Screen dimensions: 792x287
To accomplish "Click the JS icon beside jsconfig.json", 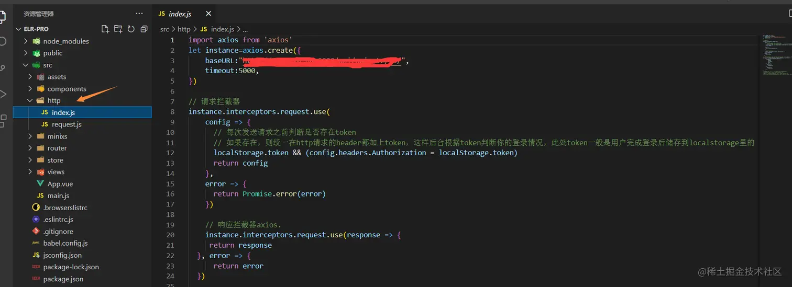I will tap(36, 255).
